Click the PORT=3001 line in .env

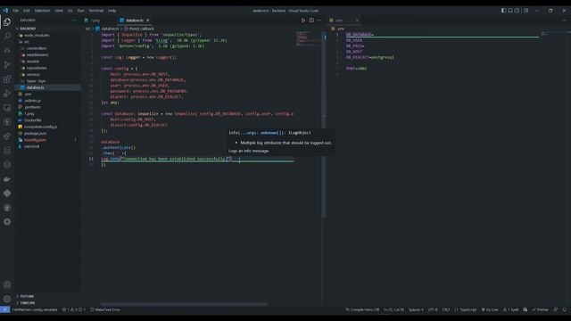coord(356,69)
